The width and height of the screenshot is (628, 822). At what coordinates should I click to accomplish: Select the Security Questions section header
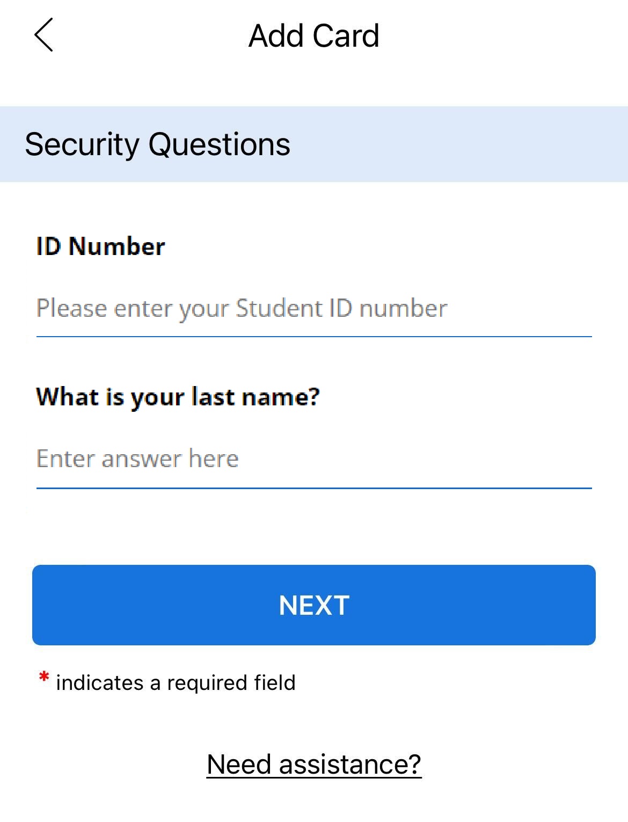[157, 143]
